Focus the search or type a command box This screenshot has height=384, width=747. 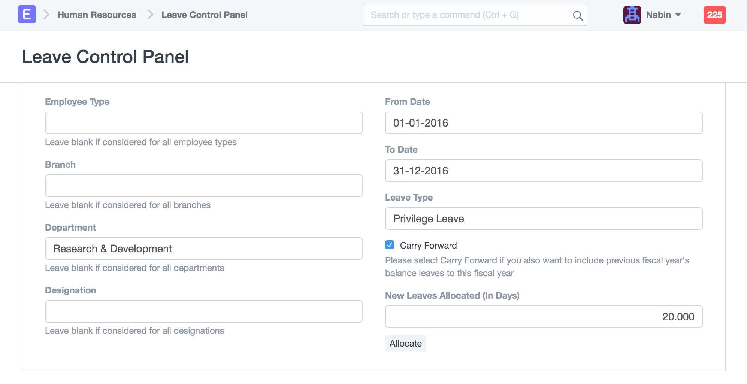468,15
